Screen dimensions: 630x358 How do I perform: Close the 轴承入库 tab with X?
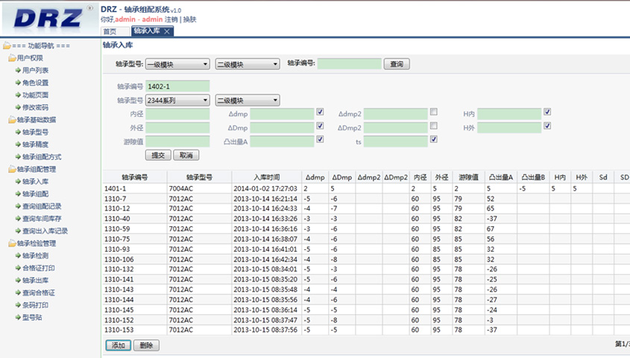click(167, 31)
